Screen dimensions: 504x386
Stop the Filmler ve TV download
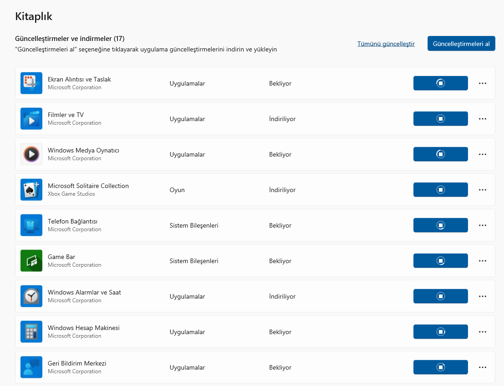pyautogui.click(x=440, y=119)
